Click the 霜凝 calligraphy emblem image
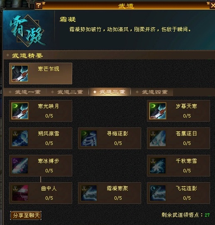Viewport: 215px width, 225px height. (27, 30)
